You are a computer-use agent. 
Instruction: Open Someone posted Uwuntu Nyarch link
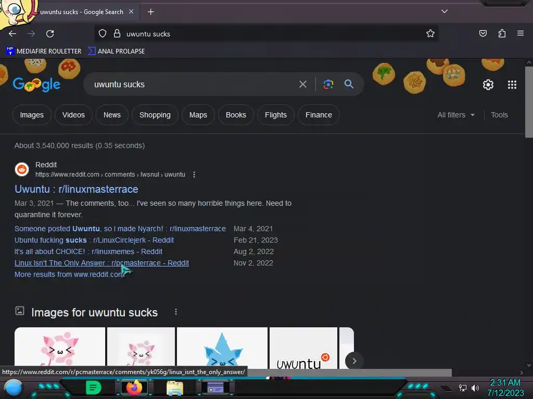[x=120, y=229]
